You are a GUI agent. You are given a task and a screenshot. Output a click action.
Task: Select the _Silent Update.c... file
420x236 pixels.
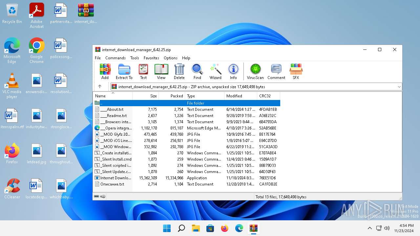tap(187, 172)
